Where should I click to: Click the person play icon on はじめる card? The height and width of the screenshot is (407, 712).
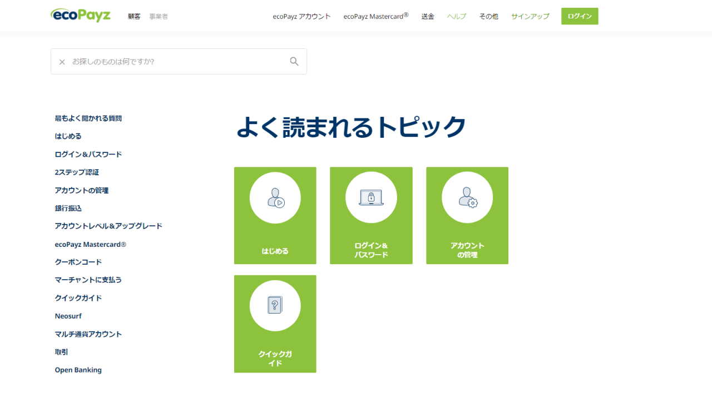tap(275, 197)
